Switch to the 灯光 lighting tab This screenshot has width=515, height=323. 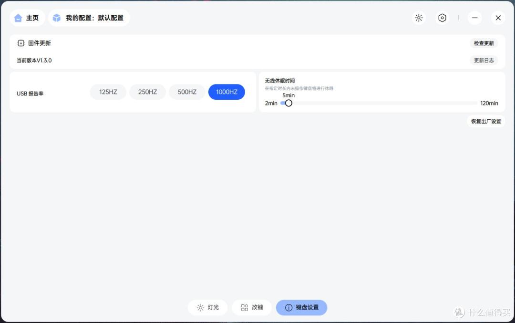tap(207, 308)
